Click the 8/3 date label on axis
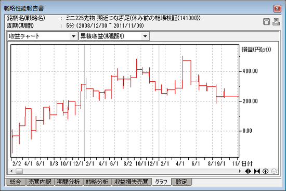This screenshot has height=191, width=286. (x=54, y=163)
